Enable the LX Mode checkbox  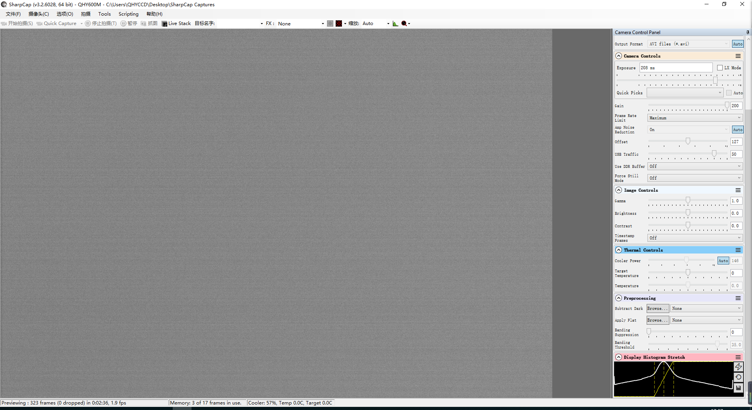click(720, 68)
